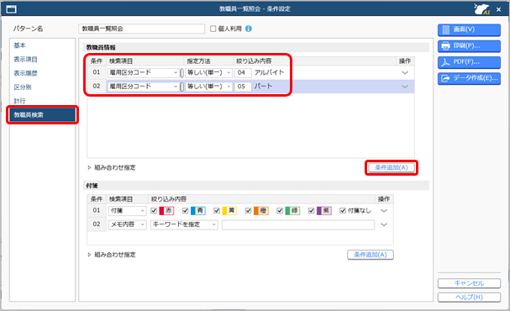Click the 紫 purple color swatch
510x311 pixels.
coord(324,211)
